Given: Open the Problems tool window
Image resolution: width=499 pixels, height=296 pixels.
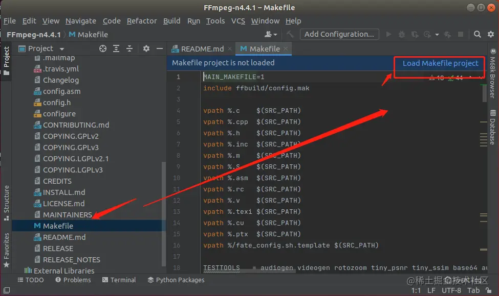Looking at the screenshot, I should coord(73,280).
